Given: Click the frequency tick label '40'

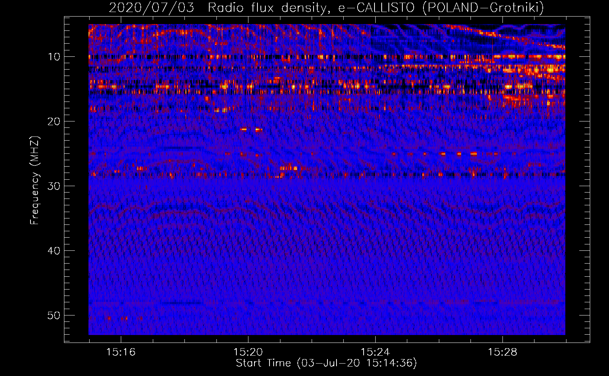Looking at the screenshot, I should coord(54,251).
